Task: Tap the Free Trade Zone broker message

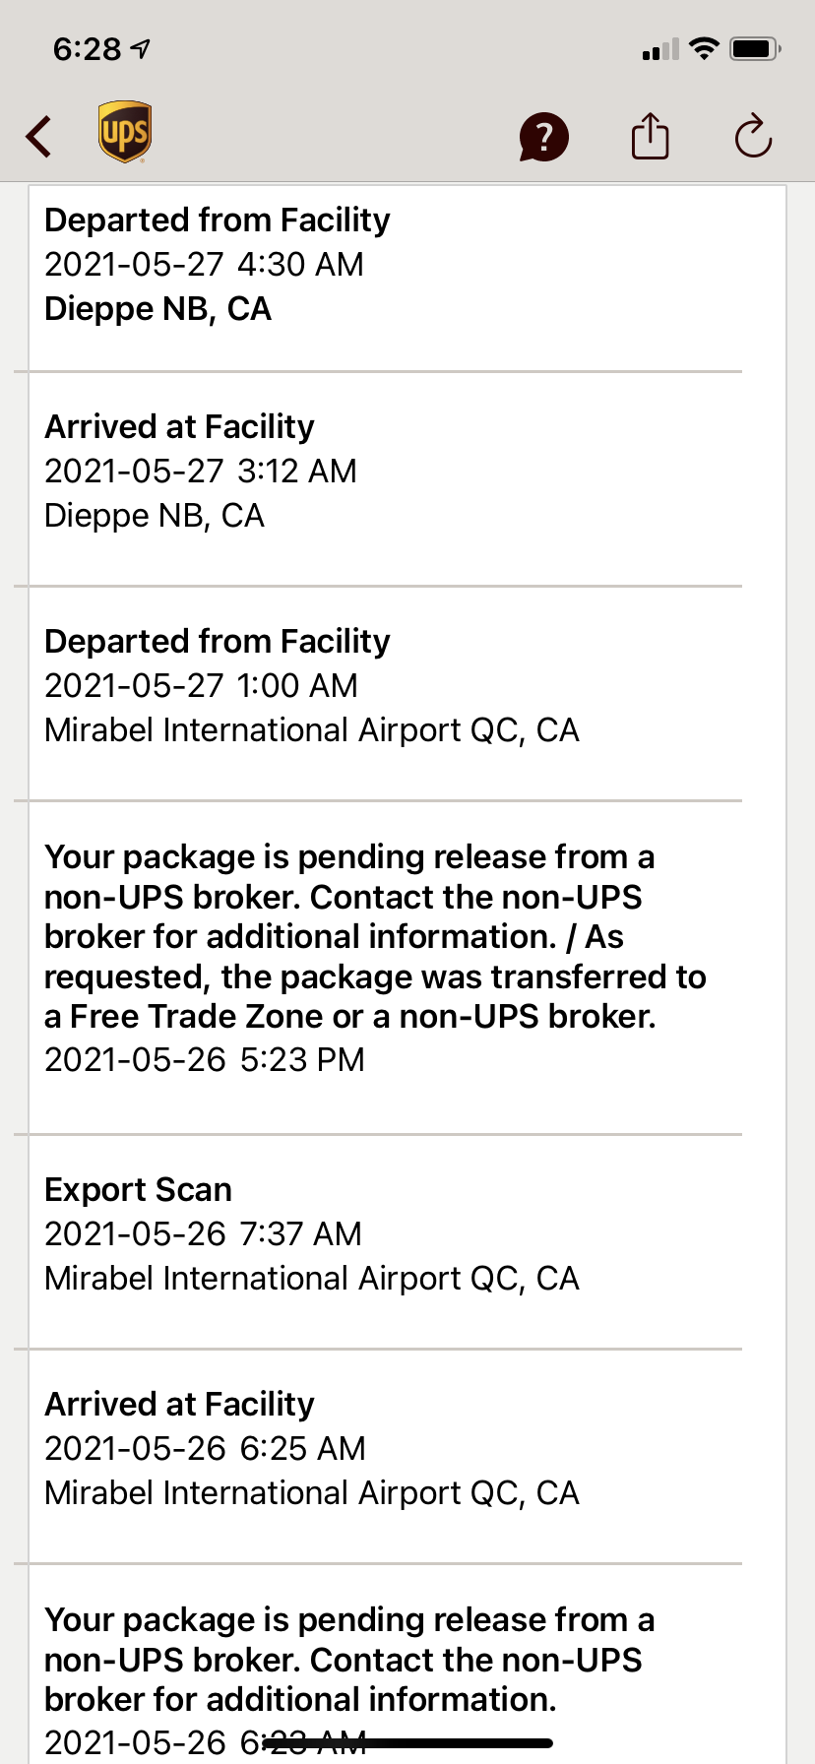Action: 374,935
